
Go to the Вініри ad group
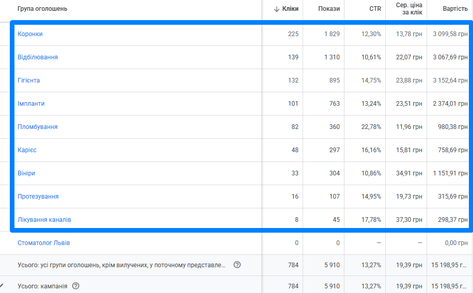(x=26, y=173)
